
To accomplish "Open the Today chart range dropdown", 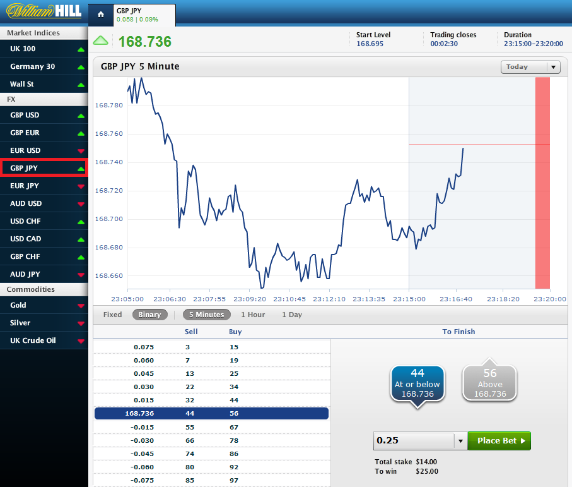I will 530,67.
